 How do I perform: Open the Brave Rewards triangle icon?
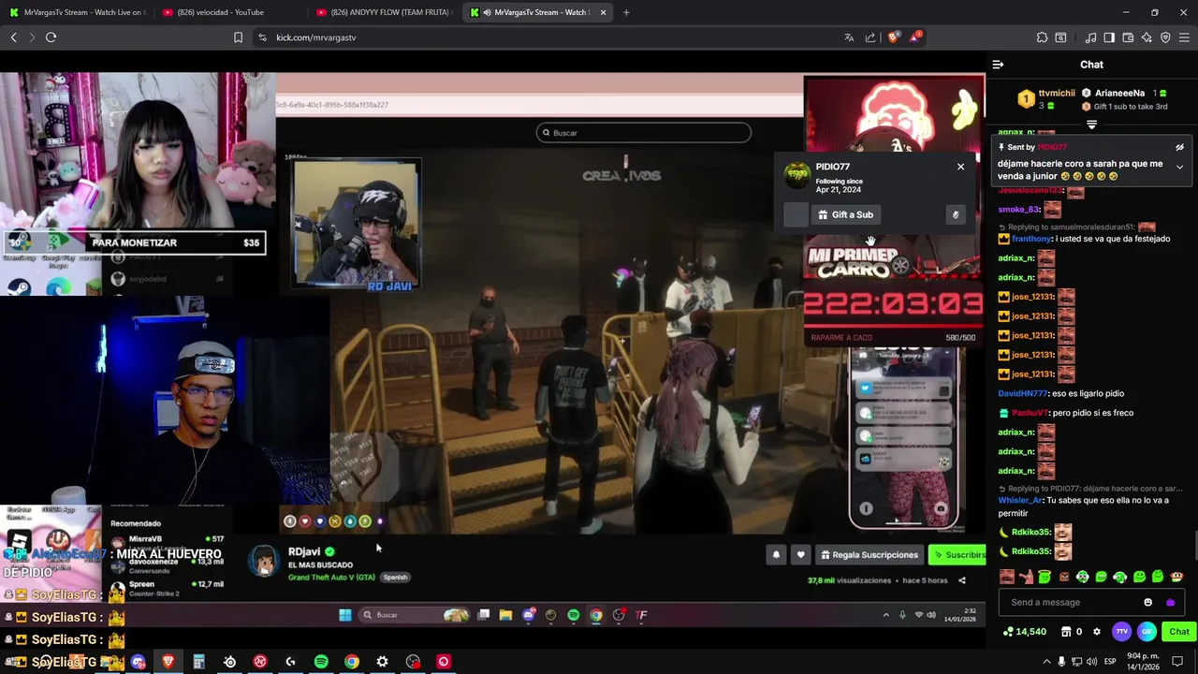click(x=915, y=37)
